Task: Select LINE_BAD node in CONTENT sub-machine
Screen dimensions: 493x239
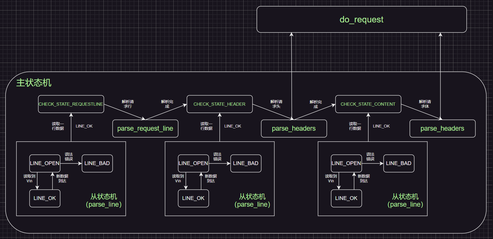Action: 399,163
